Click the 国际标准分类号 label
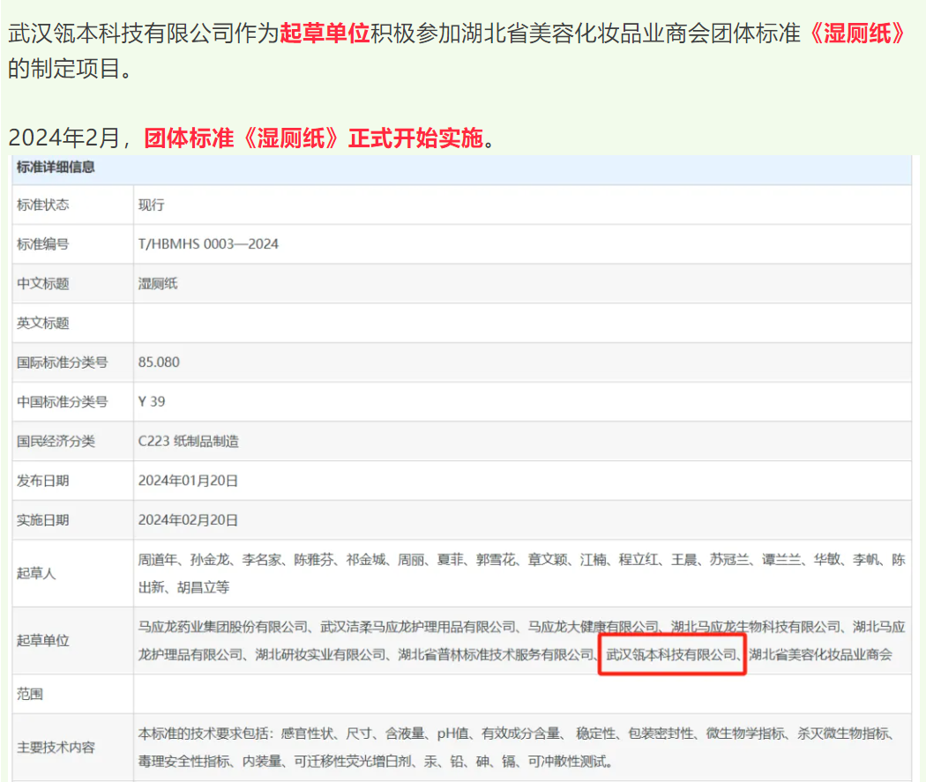This screenshot has width=926, height=782. pyautogui.click(x=62, y=361)
